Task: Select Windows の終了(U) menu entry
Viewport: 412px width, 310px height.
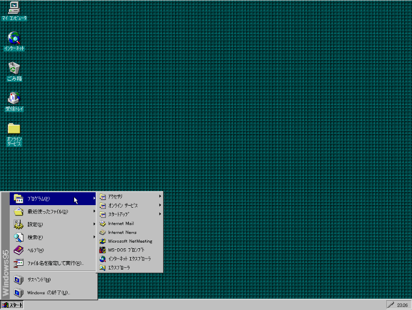Action: (x=54, y=293)
